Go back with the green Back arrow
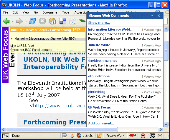This screenshot has width=170, height=140. point(6,21)
